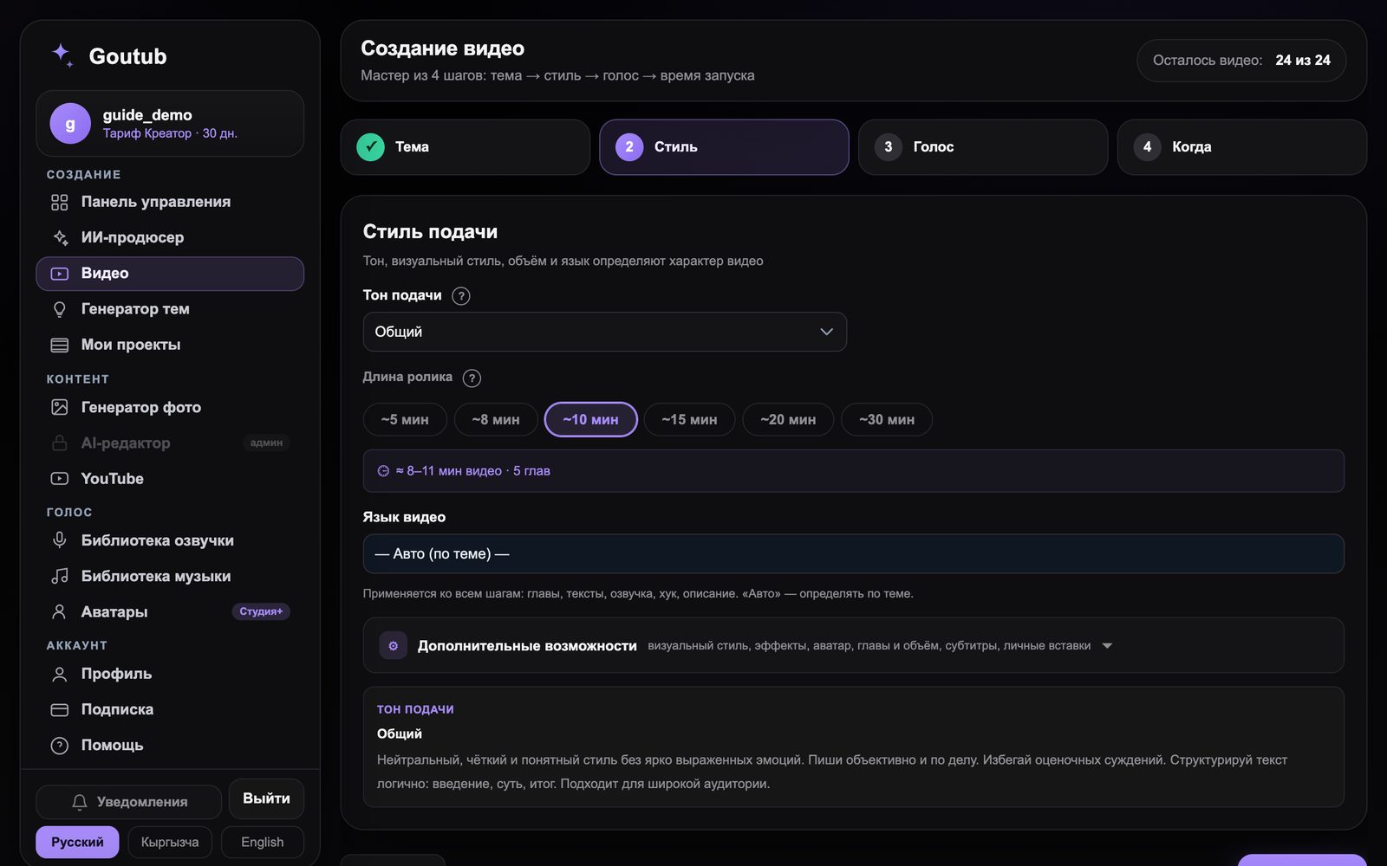1387x866 pixels.
Task: Go to step 4 Когда
Action: [x=1241, y=147]
